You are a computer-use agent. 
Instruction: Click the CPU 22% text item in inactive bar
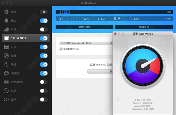(x=86, y=19)
